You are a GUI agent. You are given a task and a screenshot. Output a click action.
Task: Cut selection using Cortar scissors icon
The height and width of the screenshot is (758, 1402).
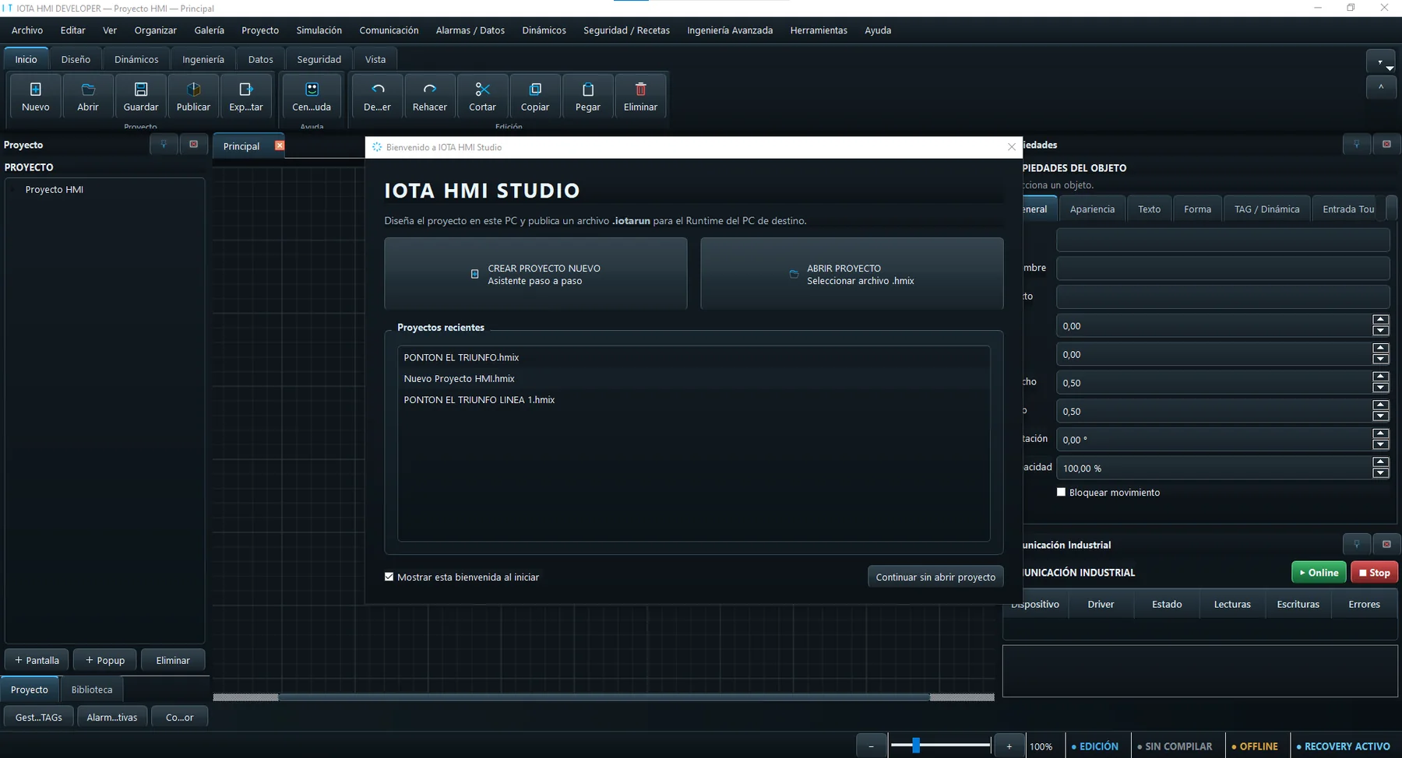coord(482,97)
